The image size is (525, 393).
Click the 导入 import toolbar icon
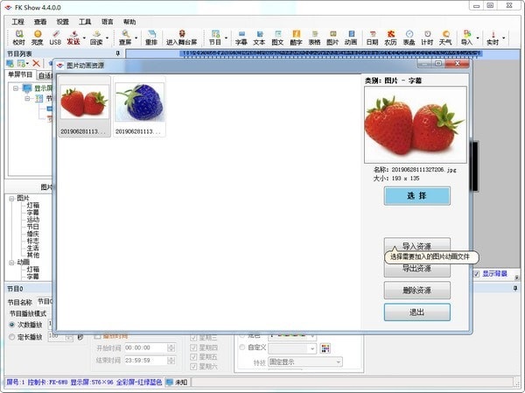click(466, 38)
